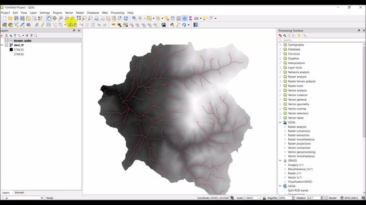This screenshot has width=366, height=205.
Task: Collapse the GRASS provider group
Action: 280,161
